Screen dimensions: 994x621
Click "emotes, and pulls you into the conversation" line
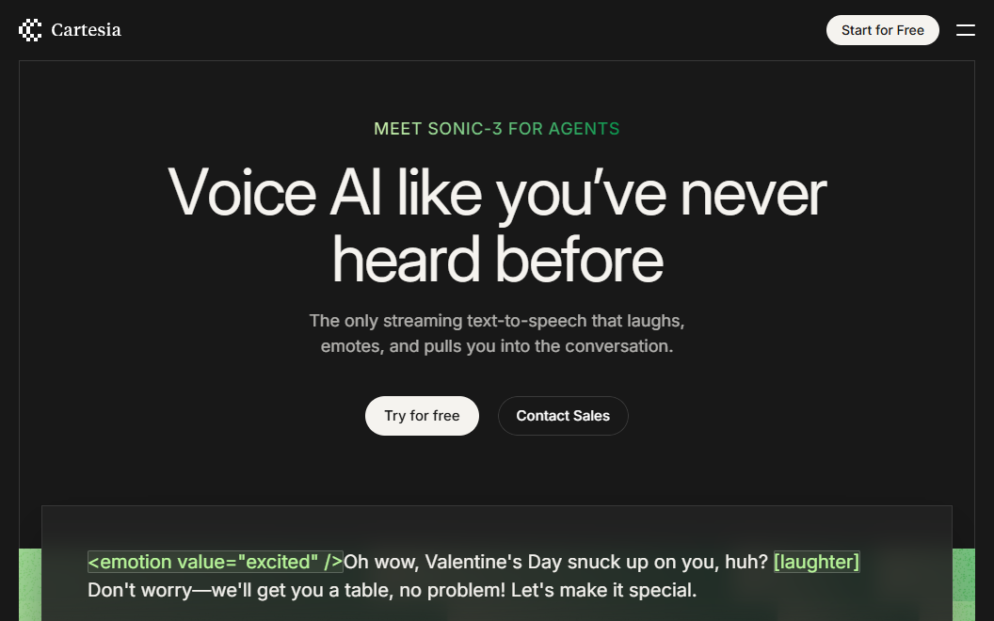tap(496, 346)
